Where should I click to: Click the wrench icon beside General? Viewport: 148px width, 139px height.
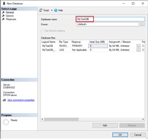(x=3, y=12)
